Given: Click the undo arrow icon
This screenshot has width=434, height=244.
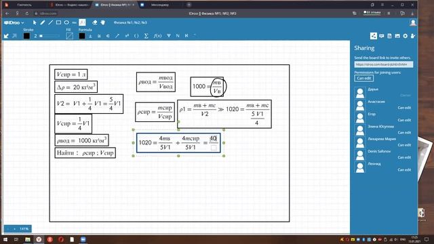Looking at the screenshot, I should click(6, 36).
